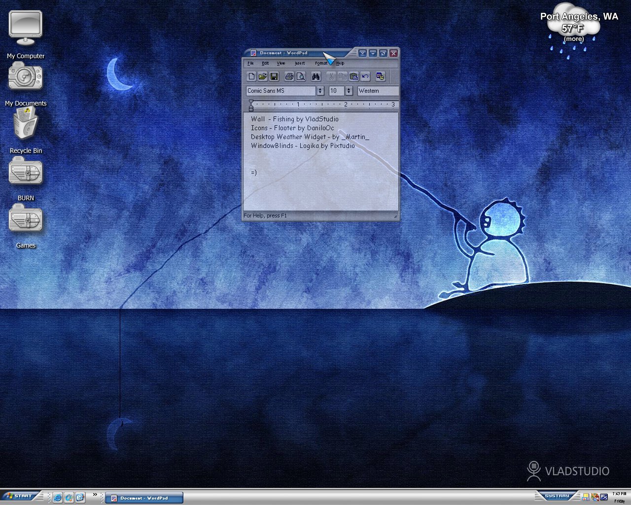
Task: Minimize the WordPad window
Action: coord(373,53)
